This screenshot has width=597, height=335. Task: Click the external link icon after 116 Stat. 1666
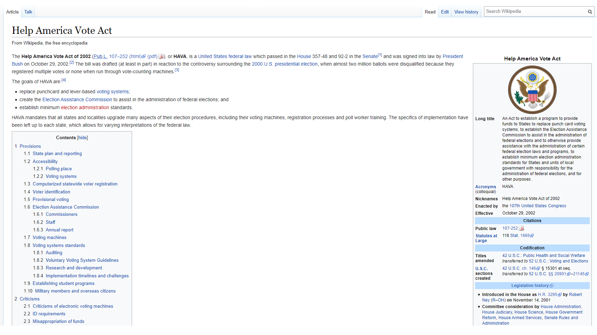click(x=532, y=236)
